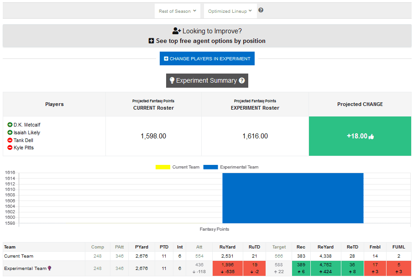Image resolution: width=413 pixels, height=280 pixels.
Task: Click the help icon next to Optimized Lineup dropdown
Action: point(261,9)
